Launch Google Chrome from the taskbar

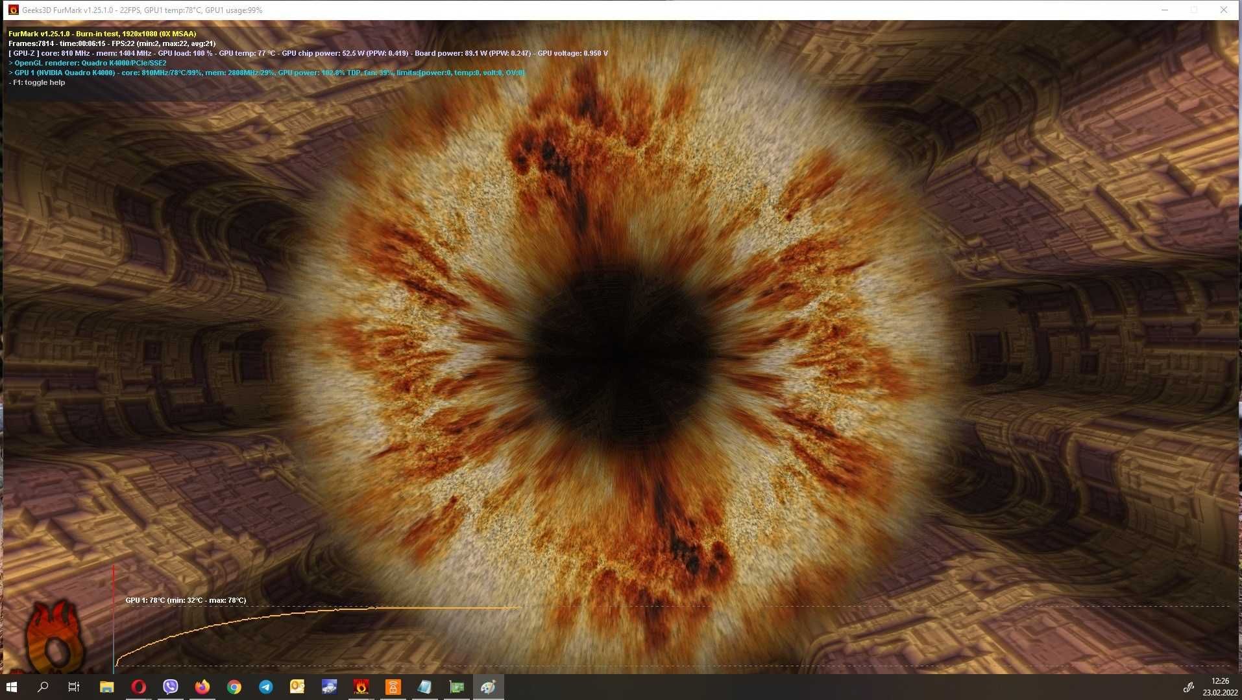(x=234, y=687)
